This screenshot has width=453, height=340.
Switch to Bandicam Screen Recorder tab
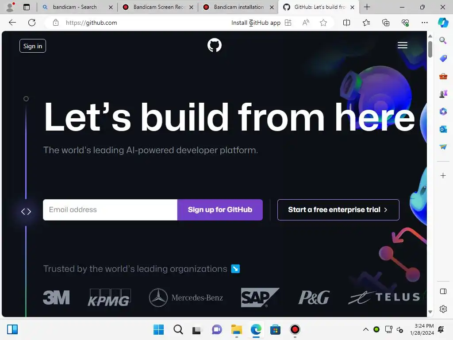[x=158, y=7]
